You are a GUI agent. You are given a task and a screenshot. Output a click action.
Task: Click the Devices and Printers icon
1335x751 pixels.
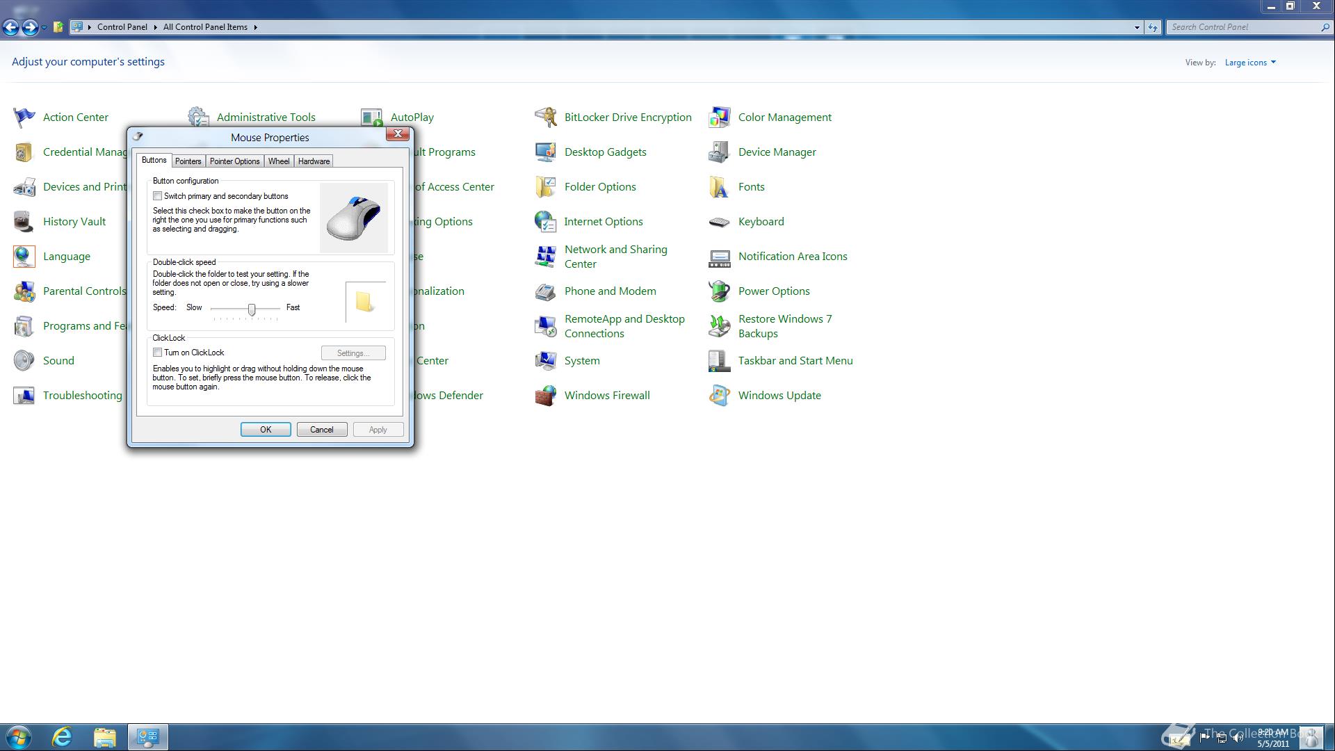24,186
